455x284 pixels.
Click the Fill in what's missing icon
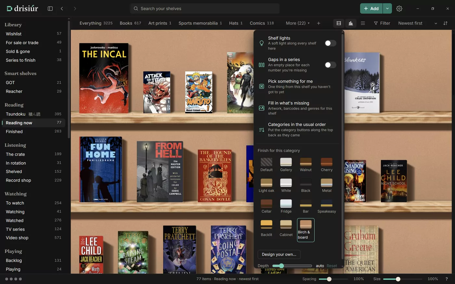pos(262,108)
